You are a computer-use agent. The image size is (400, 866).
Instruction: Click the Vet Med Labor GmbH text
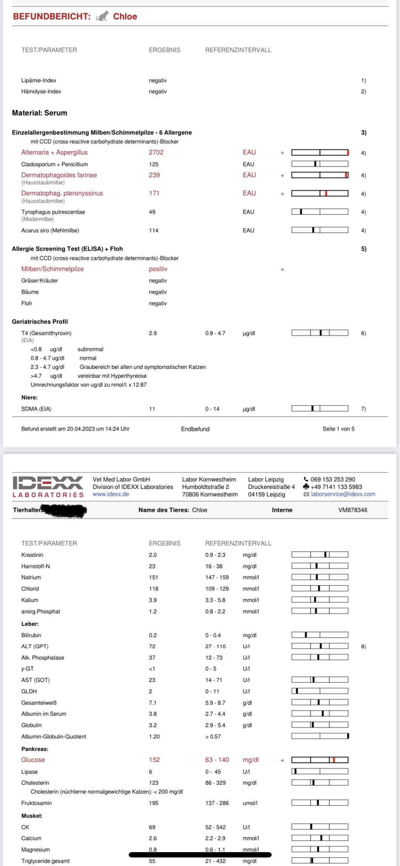tap(121, 479)
